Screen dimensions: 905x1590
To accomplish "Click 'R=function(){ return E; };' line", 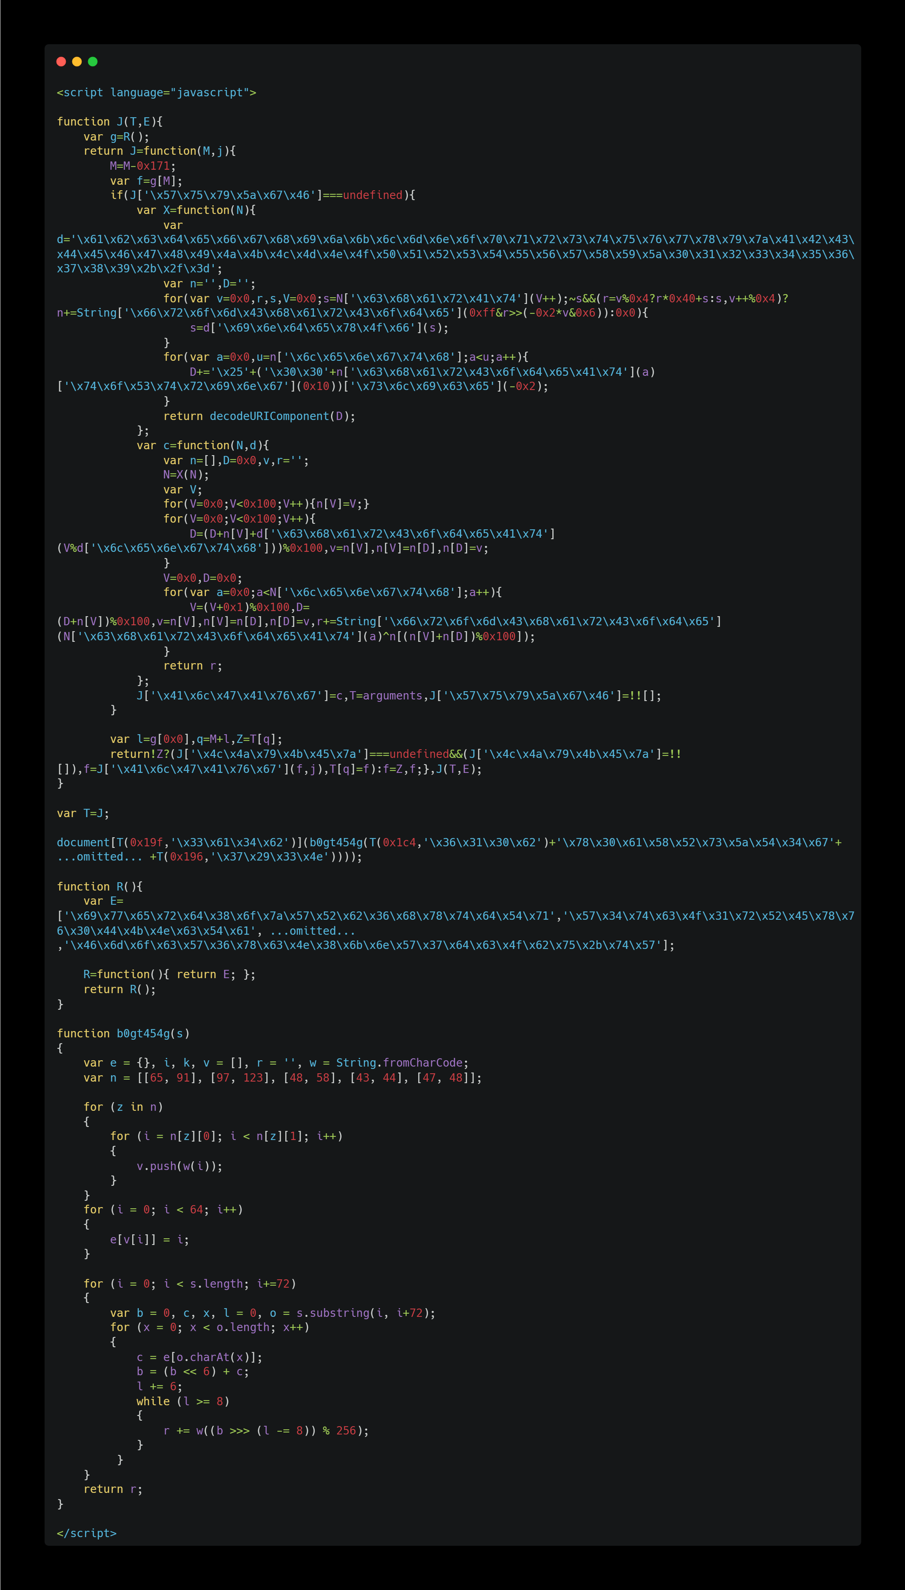I will (x=170, y=974).
